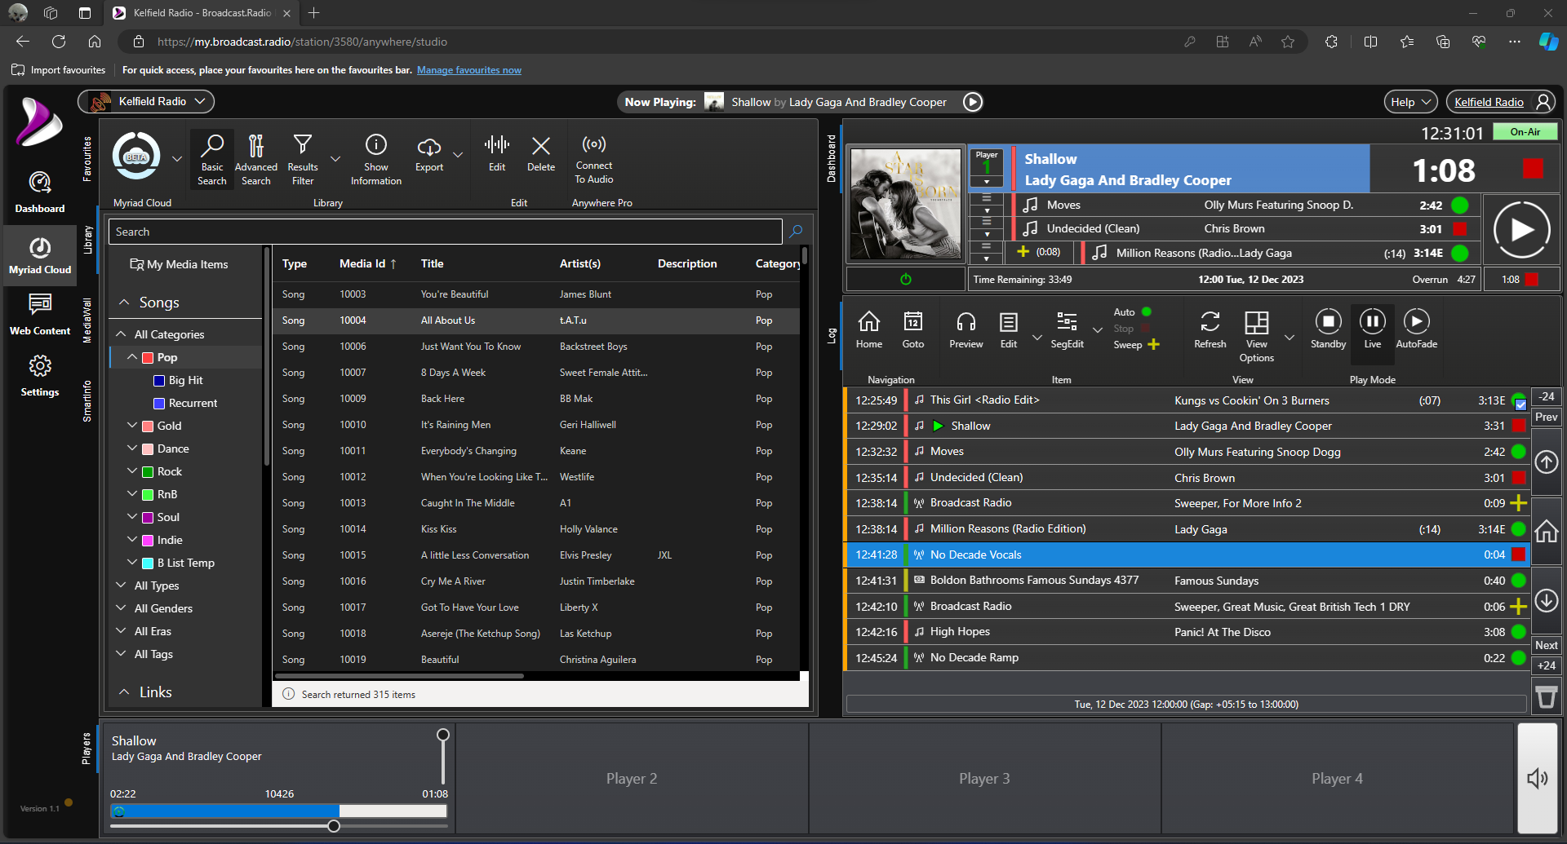Screen dimensions: 1567x844
Task: Click the Refresh icon in the log panel
Action: (x=1210, y=326)
